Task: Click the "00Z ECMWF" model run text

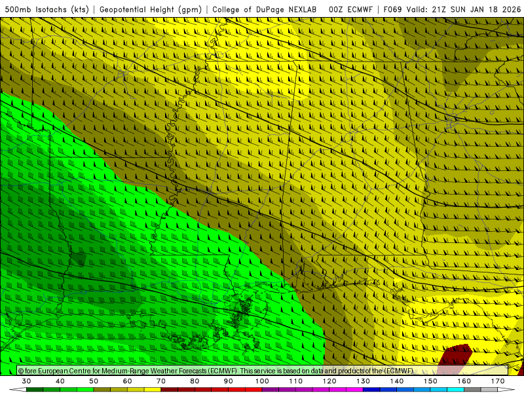Action: coord(350,10)
